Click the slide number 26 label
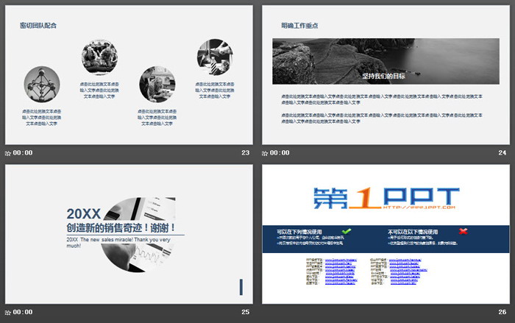Screen dimensions: 515x323 tap(502, 312)
